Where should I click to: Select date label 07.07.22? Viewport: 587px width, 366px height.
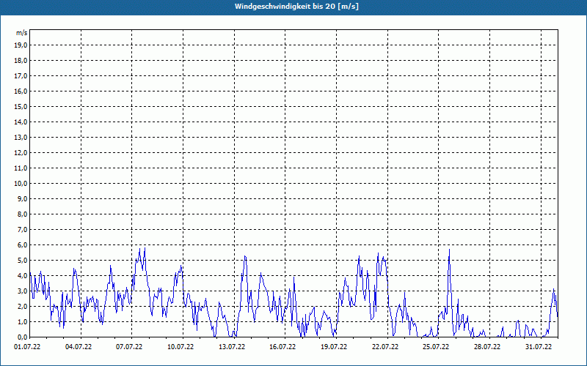point(129,347)
